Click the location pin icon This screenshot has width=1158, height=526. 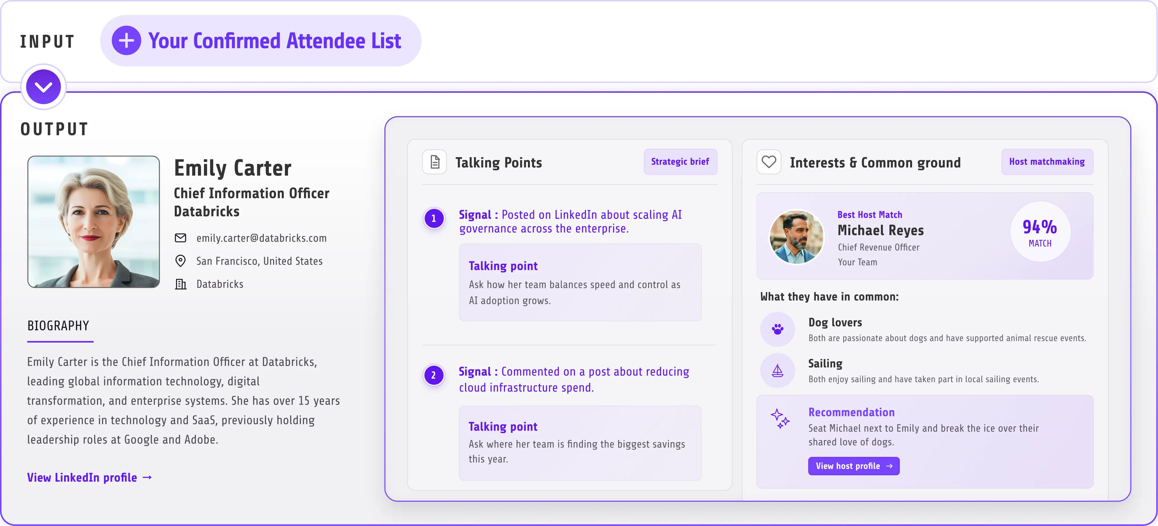[x=180, y=261]
